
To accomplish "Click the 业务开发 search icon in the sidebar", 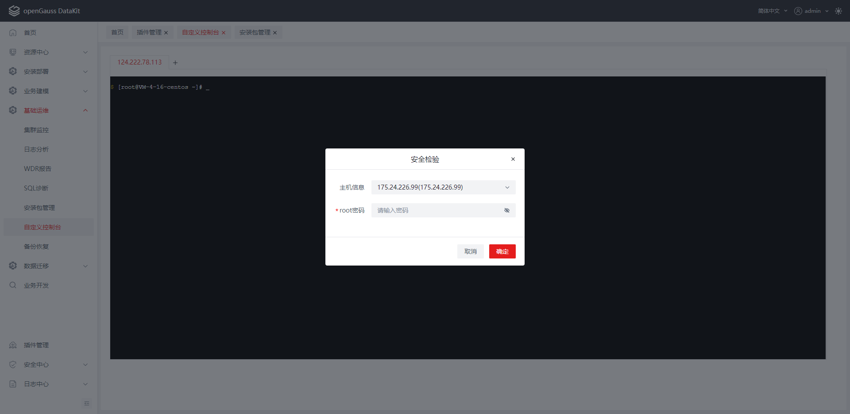I will point(13,285).
